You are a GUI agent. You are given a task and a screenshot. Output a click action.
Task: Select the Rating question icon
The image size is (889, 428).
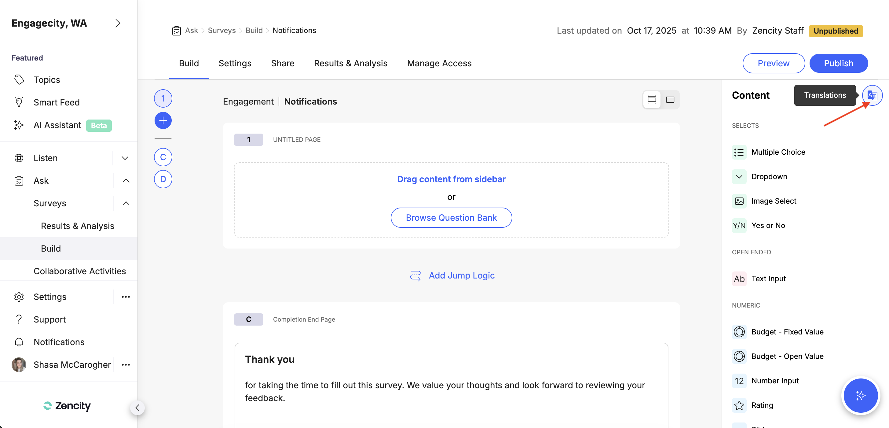tap(739, 405)
